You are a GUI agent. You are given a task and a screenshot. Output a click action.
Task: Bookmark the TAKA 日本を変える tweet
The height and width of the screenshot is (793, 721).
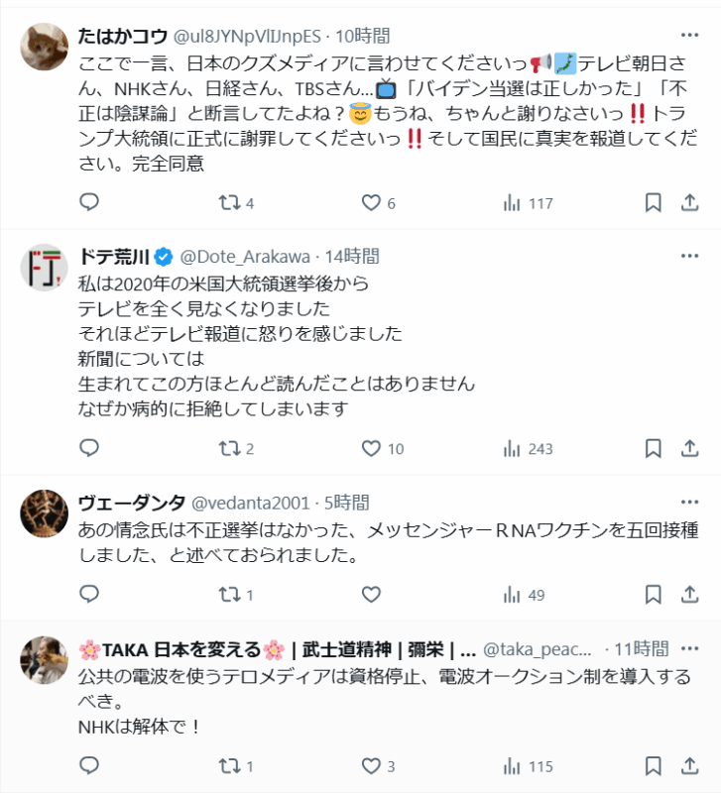(x=653, y=766)
